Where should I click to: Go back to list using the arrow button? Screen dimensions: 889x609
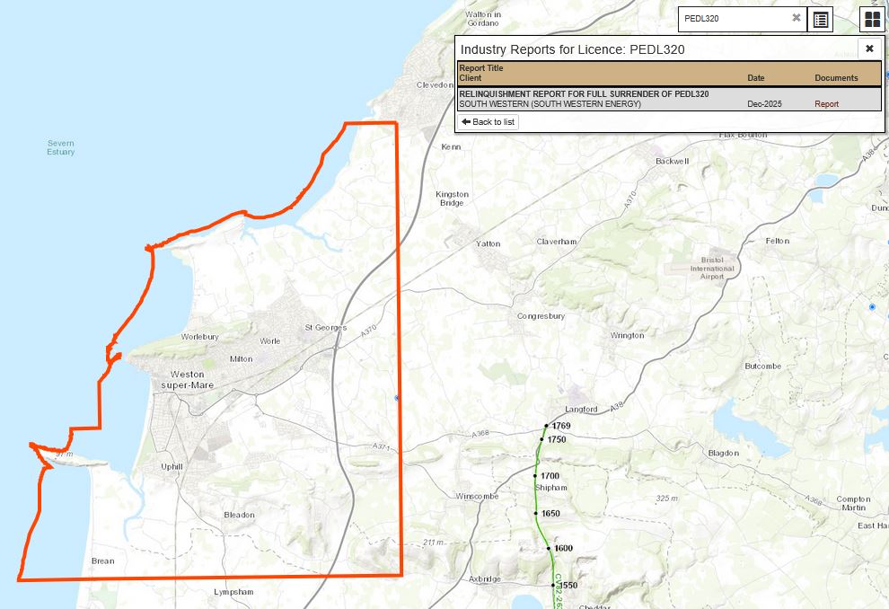coord(489,122)
